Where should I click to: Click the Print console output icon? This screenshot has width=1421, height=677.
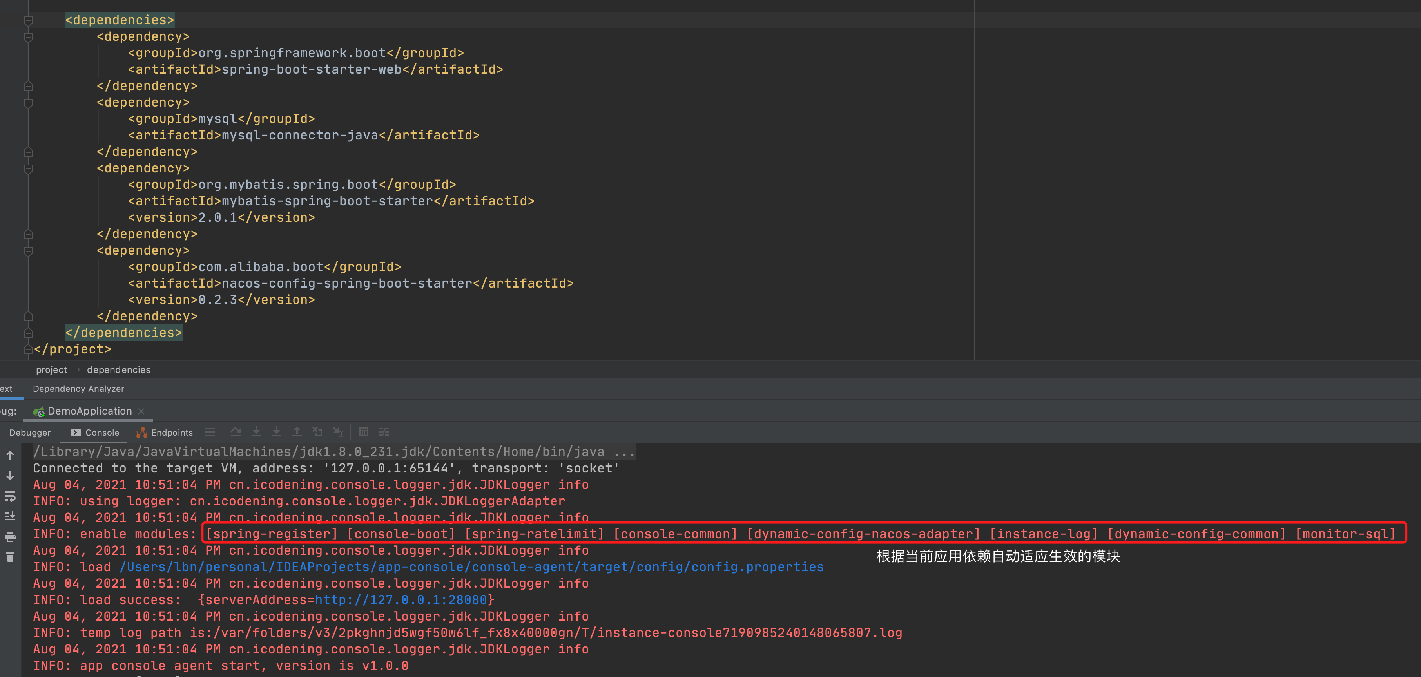tap(10, 536)
